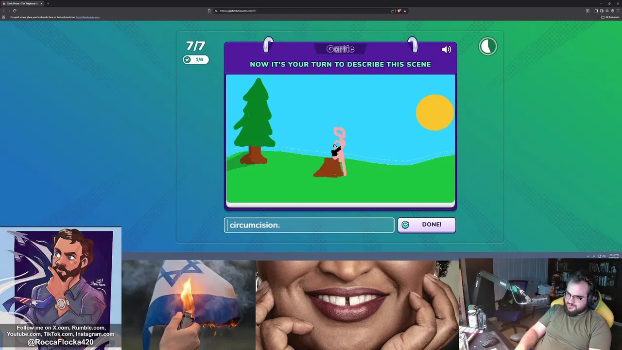Viewport: 622px width, 350px height.
Task: Bookmark this page icon
Action: tap(209, 11)
